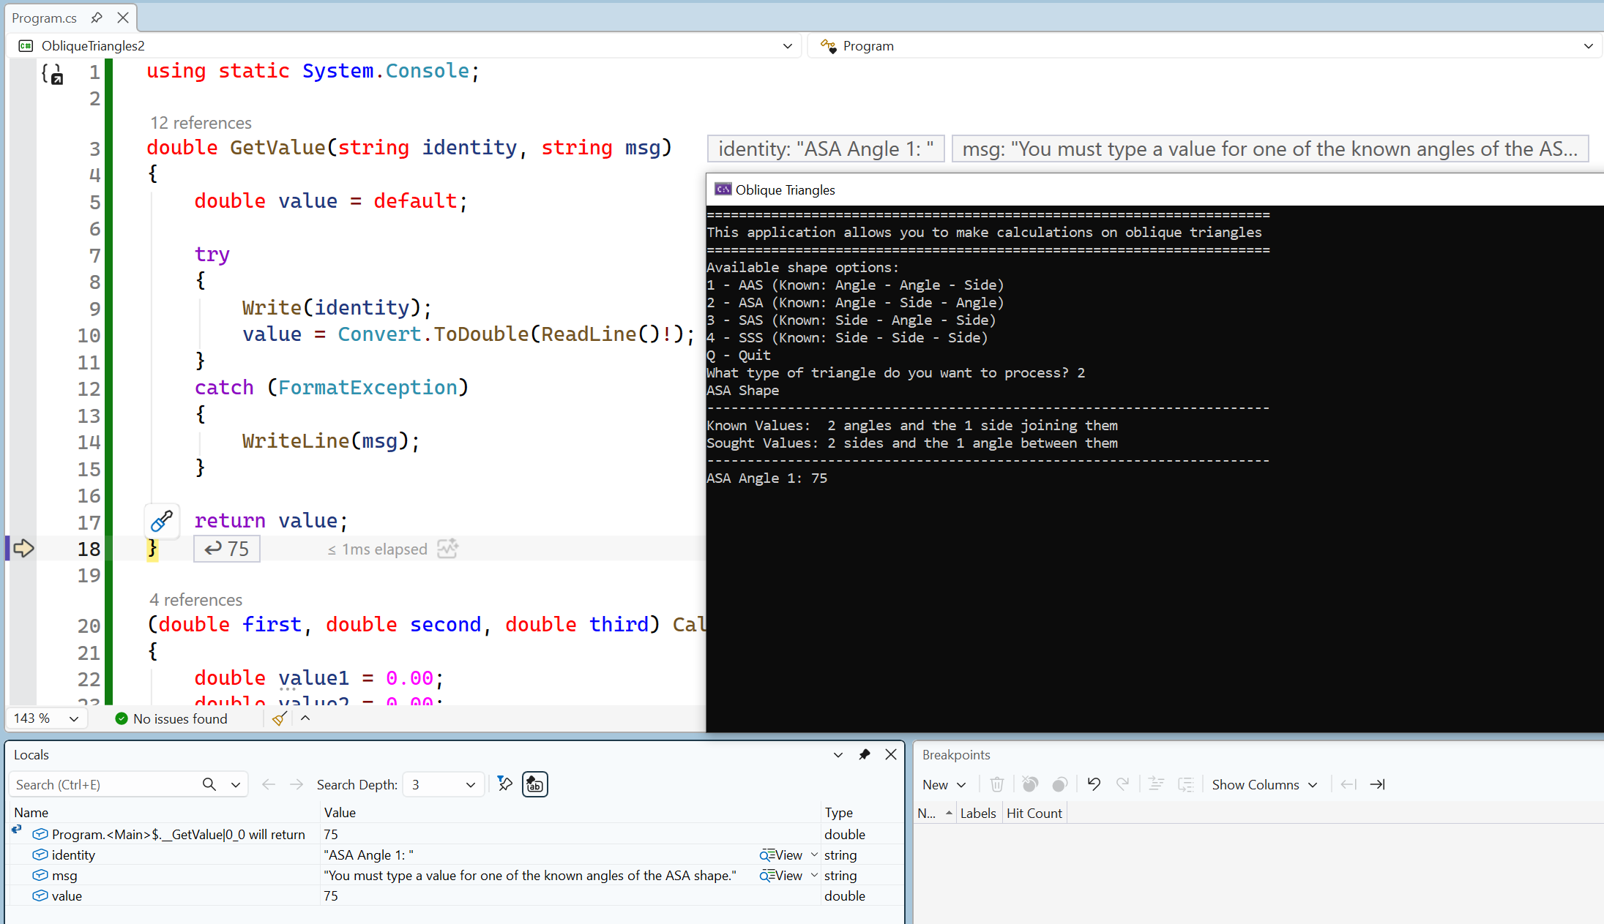Select the value variable row
Image resolution: width=1604 pixels, height=924 pixels.
pos(455,895)
